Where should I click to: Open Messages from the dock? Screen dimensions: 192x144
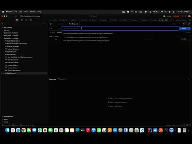(29, 130)
